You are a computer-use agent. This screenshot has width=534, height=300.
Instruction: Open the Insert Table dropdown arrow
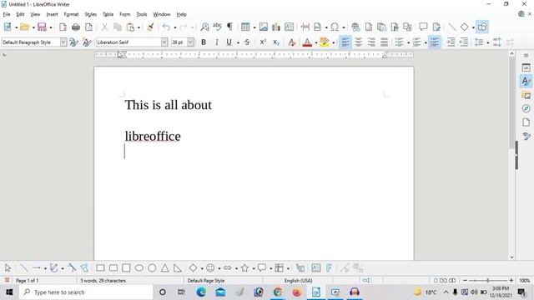click(254, 27)
